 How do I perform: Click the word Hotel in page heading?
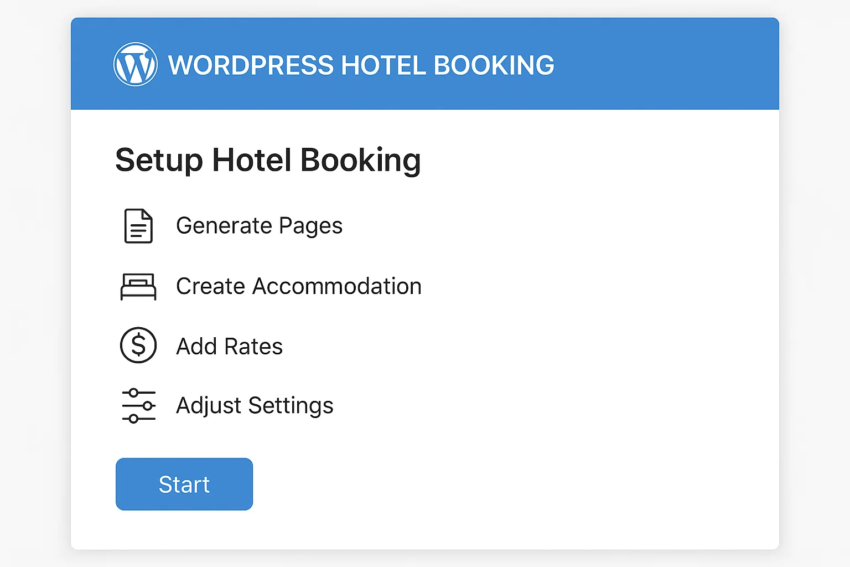(252, 161)
